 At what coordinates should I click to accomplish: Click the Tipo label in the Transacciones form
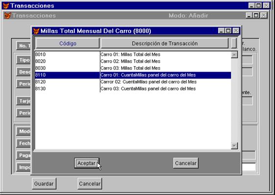(x=24, y=60)
